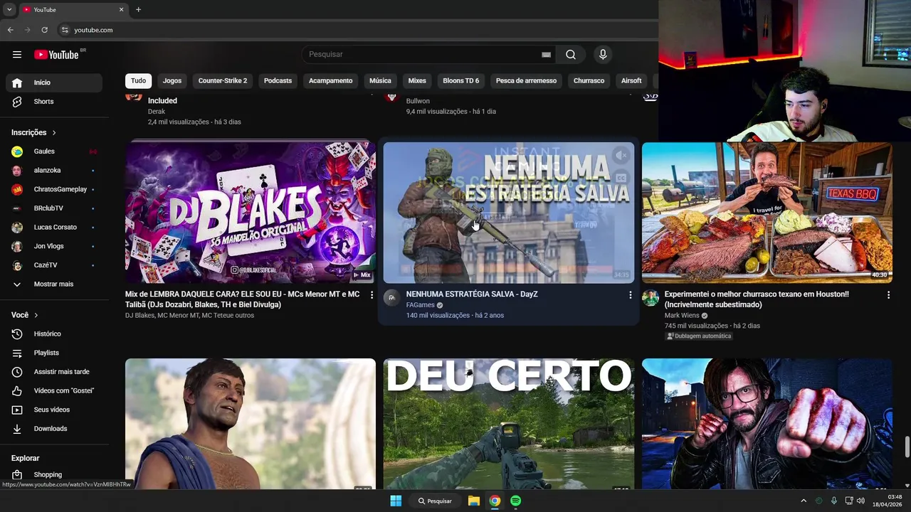Open options menu for DJ Blakes mix
The width and height of the screenshot is (911, 512).
[x=372, y=295]
